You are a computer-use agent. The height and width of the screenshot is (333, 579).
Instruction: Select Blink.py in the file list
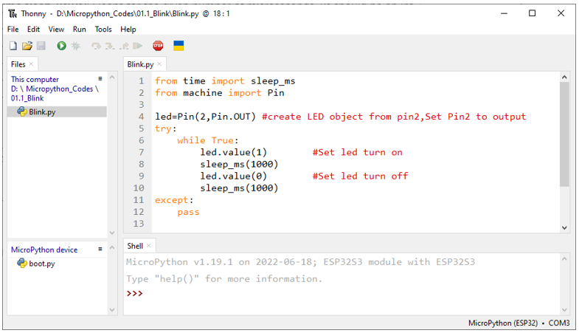(57, 111)
